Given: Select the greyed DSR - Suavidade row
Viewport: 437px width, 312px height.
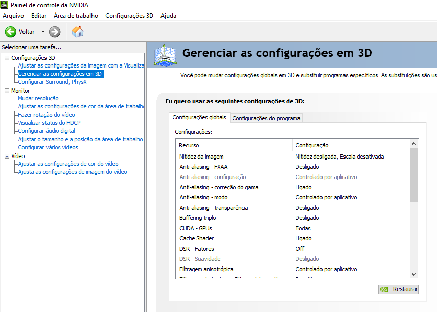Looking at the screenshot, I should click(x=293, y=259).
